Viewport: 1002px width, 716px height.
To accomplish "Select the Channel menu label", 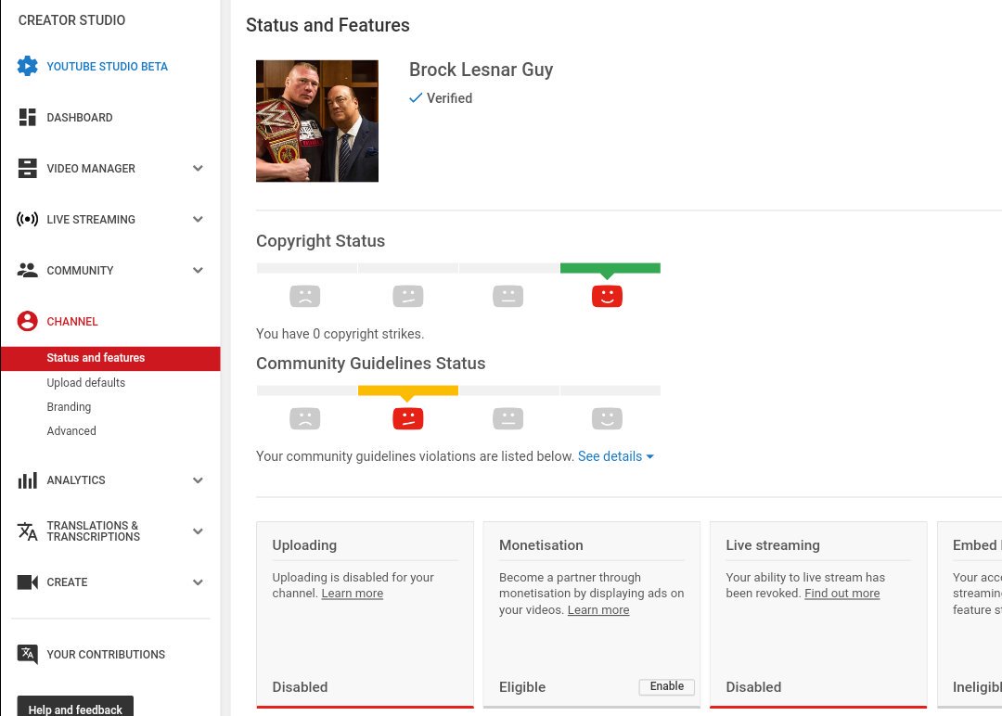I will (72, 321).
